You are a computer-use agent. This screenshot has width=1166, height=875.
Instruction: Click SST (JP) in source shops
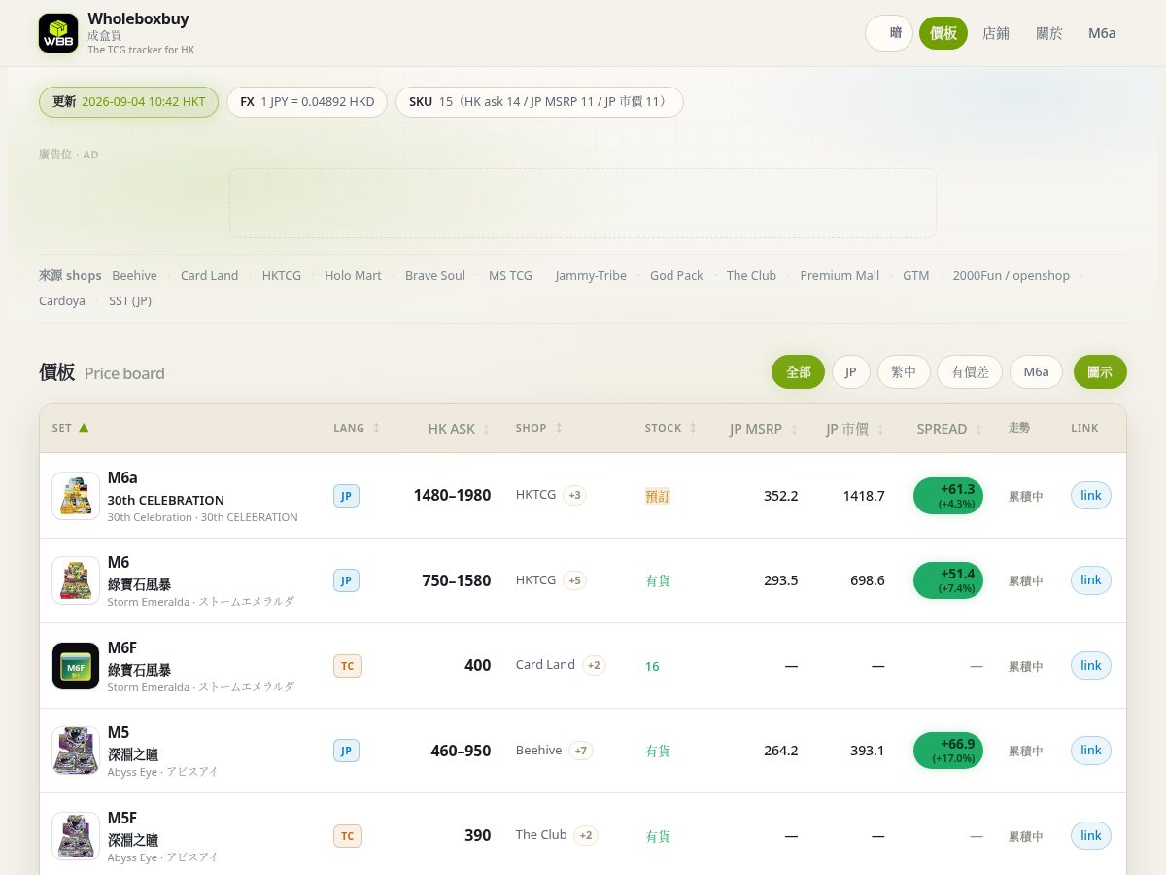point(130,301)
